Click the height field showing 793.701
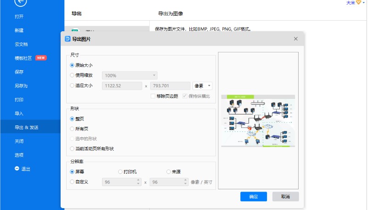Viewport: 368px width, 210px height. tap(170, 86)
